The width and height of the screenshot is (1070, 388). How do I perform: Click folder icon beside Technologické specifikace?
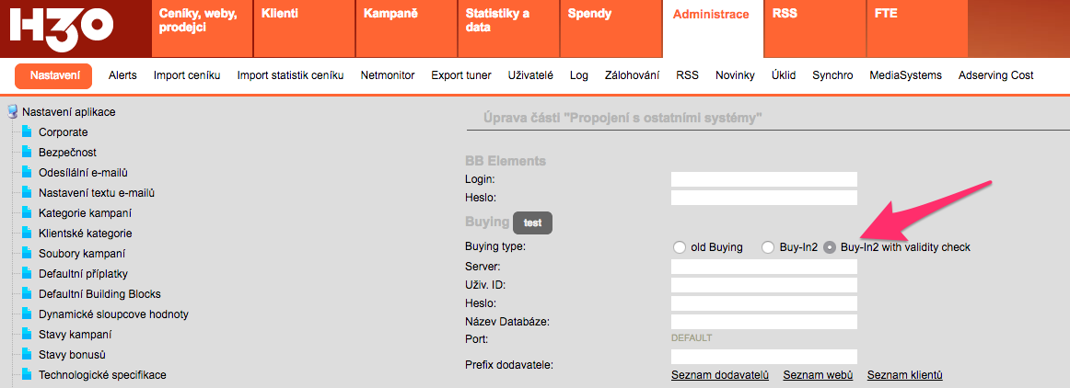27,375
